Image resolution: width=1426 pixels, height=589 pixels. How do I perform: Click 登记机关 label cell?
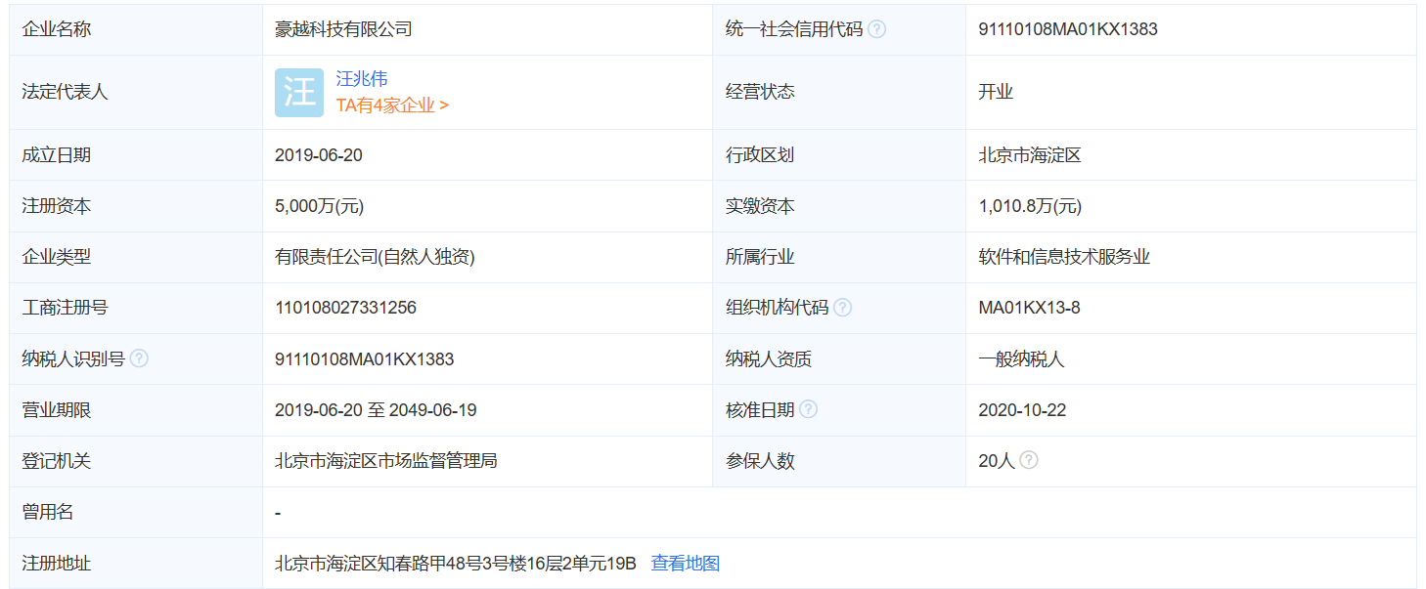[136, 461]
